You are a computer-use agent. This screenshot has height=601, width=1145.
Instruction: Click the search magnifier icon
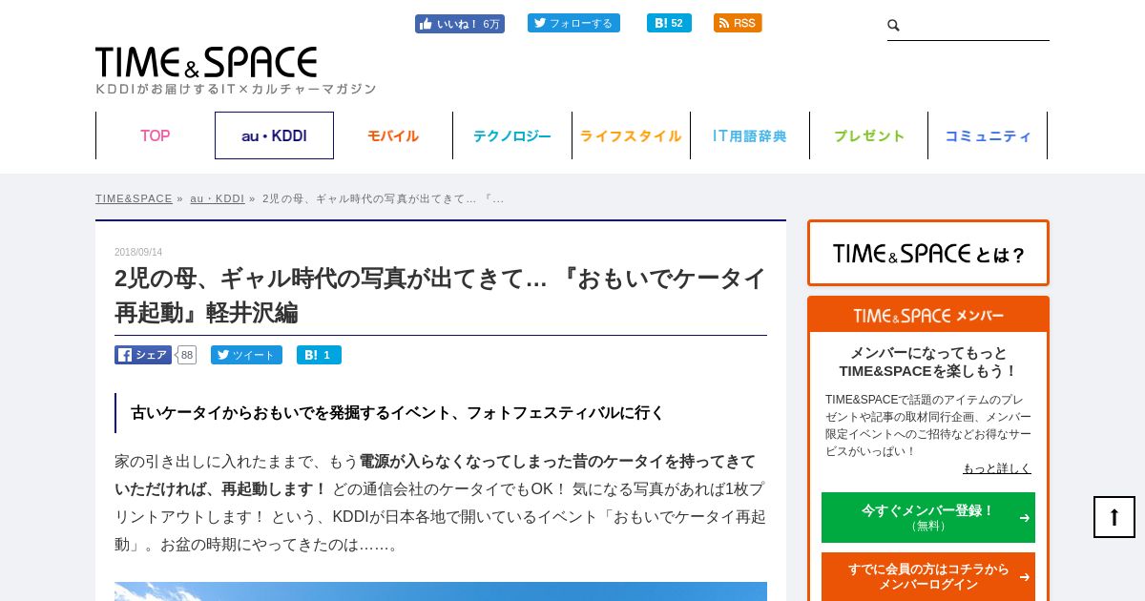click(x=894, y=26)
